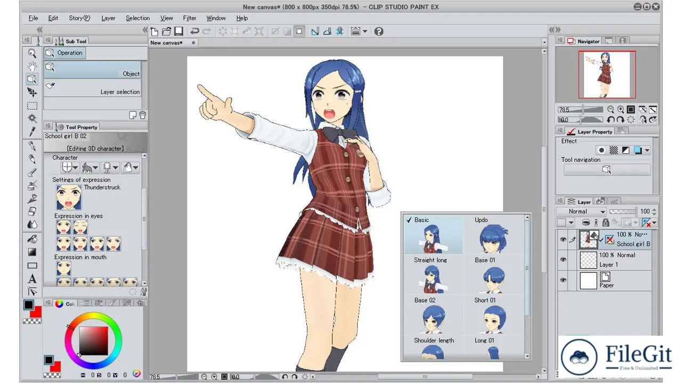The height and width of the screenshot is (383, 682).
Task: Select the Gradient tool
Action: 32,252
